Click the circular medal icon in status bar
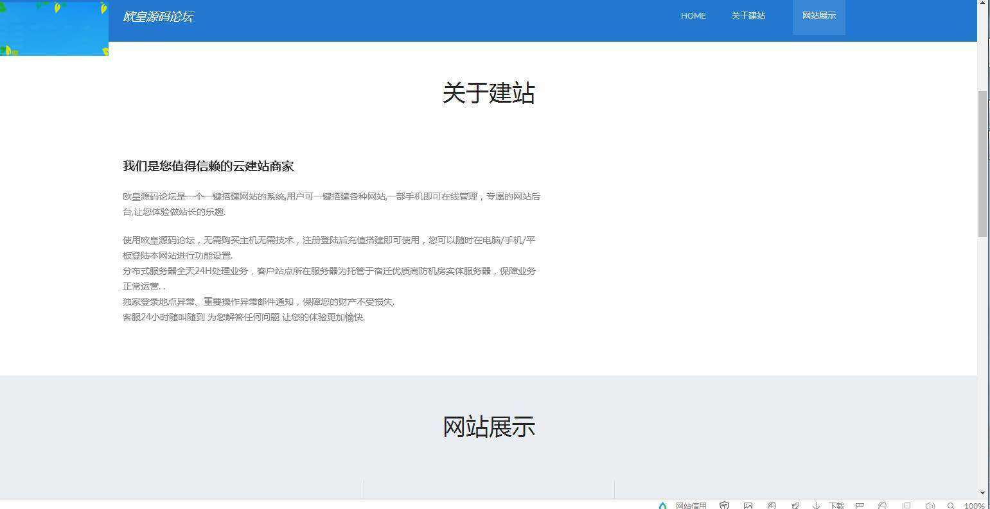 pos(772,505)
